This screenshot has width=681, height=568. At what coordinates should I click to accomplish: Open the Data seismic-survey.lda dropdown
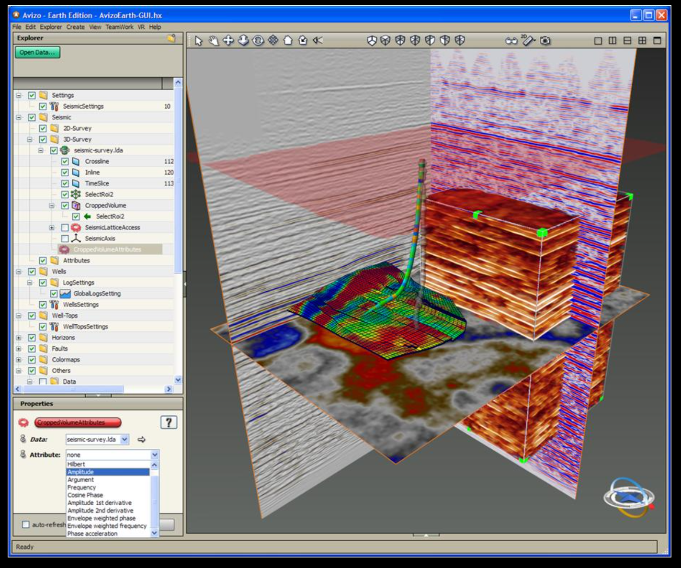[x=124, y=439]
